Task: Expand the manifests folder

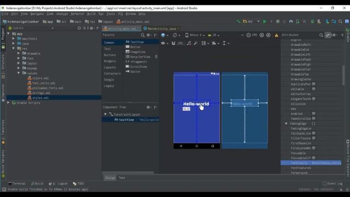Action: pyautogui.click(x=13, y=39)
